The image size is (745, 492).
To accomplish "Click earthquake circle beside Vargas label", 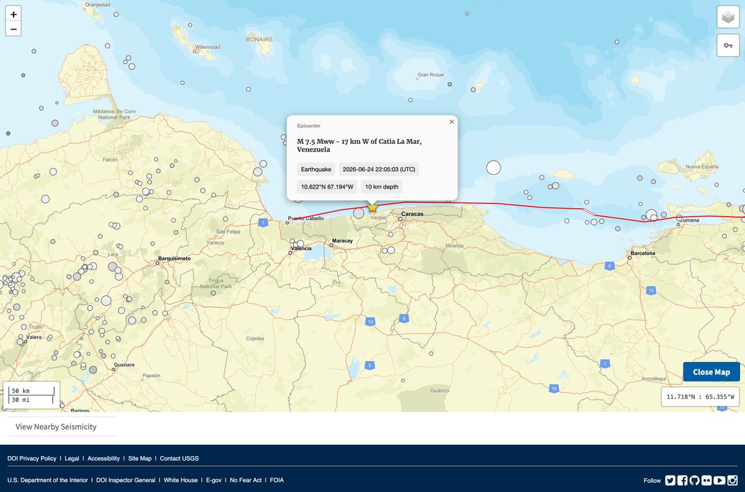I will [x=359, y=213].
